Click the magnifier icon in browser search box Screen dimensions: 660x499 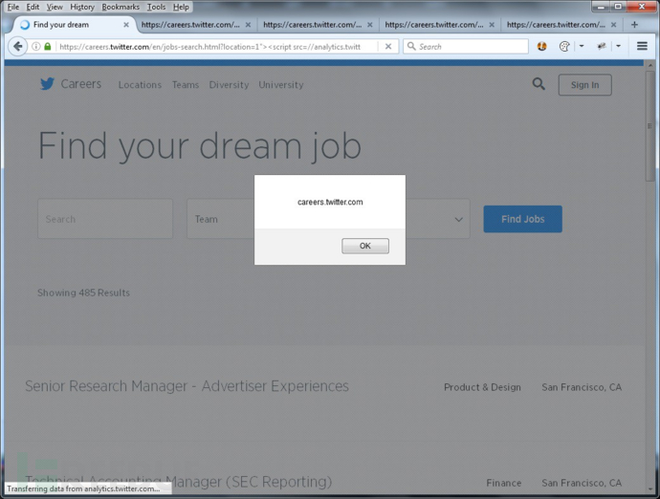(x=411, y=46)
